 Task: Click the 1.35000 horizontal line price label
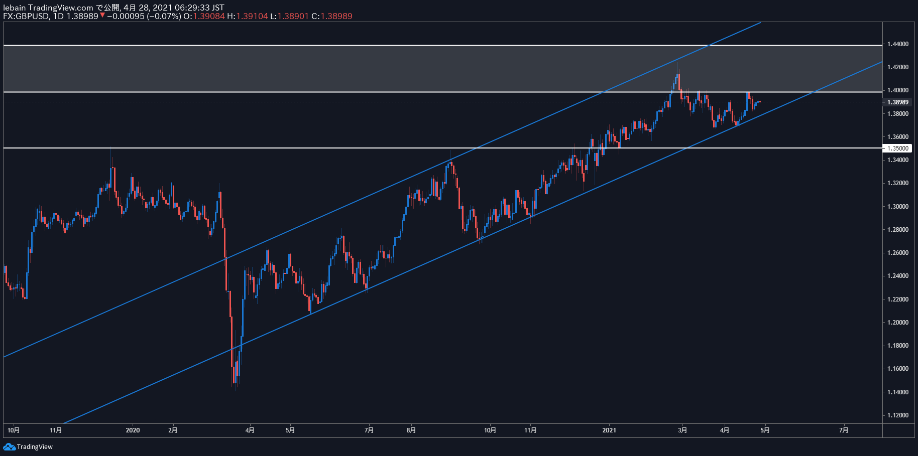[897, 148]
